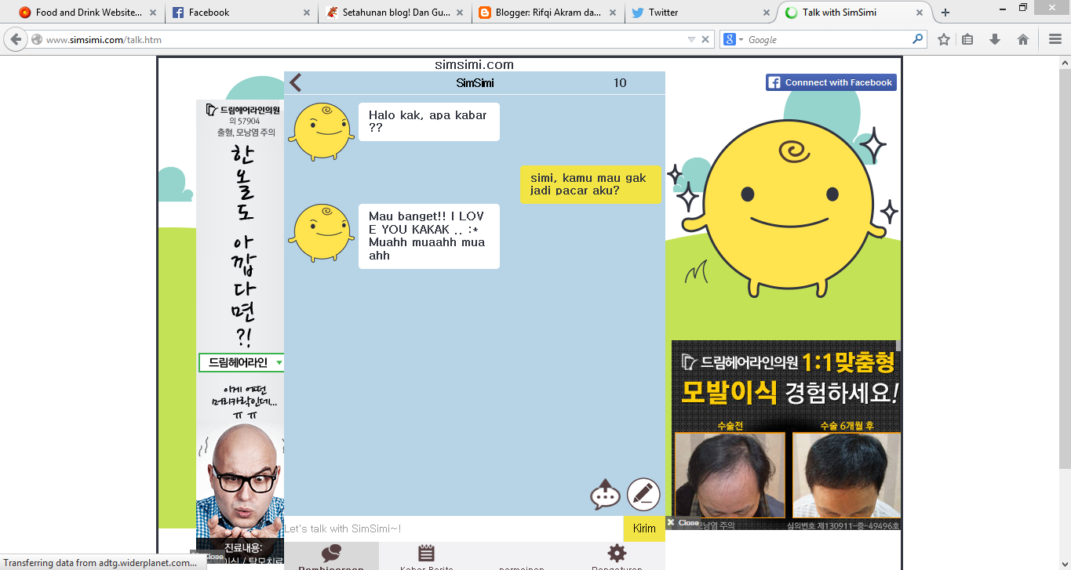Open the URL history dropdown arrow
The image size is (1071, 570).
tap(691, 39)
